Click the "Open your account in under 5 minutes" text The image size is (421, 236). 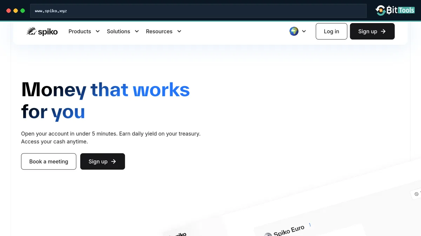69,134
